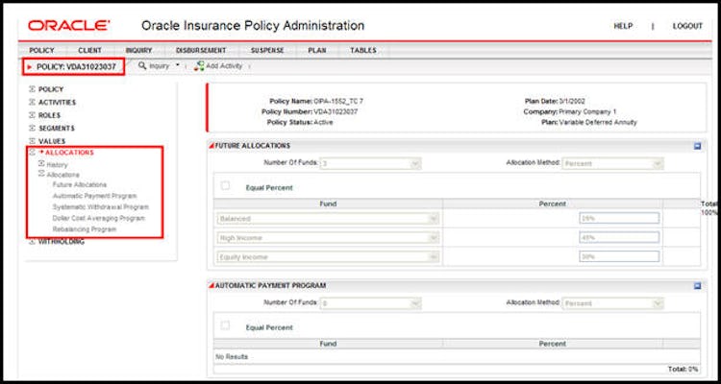The image size is (721, 384).
Task: Click the Equity Income percent field
Action: (x=619, y=256)
